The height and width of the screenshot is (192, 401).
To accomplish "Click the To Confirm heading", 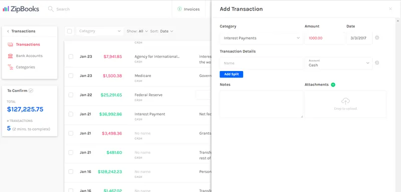I will pyautogui.click(x=17, y=91).
